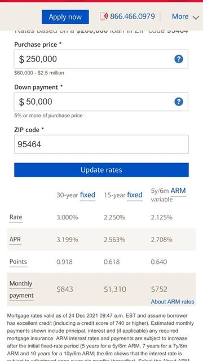
Task: Click the Down payment help question icon
Action: (179, 102)
